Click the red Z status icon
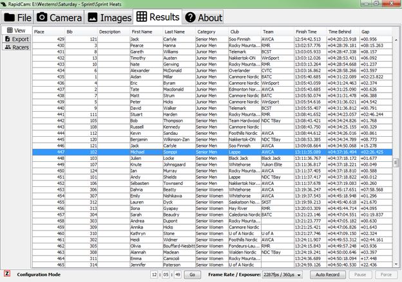Image resolution: width=402 pixels, height=282 pixels. (x=6, y=274)
